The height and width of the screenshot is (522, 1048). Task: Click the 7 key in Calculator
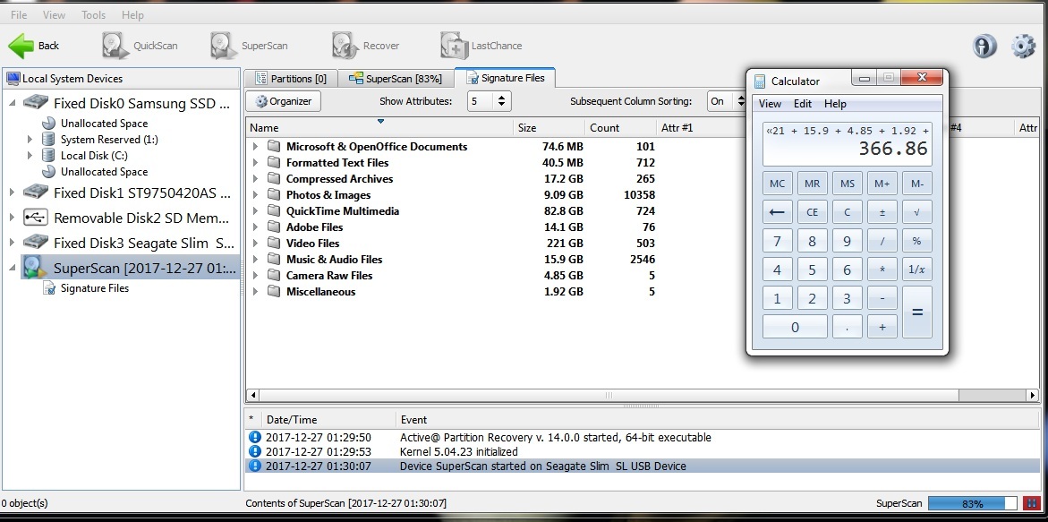click(x=778, y=241)
